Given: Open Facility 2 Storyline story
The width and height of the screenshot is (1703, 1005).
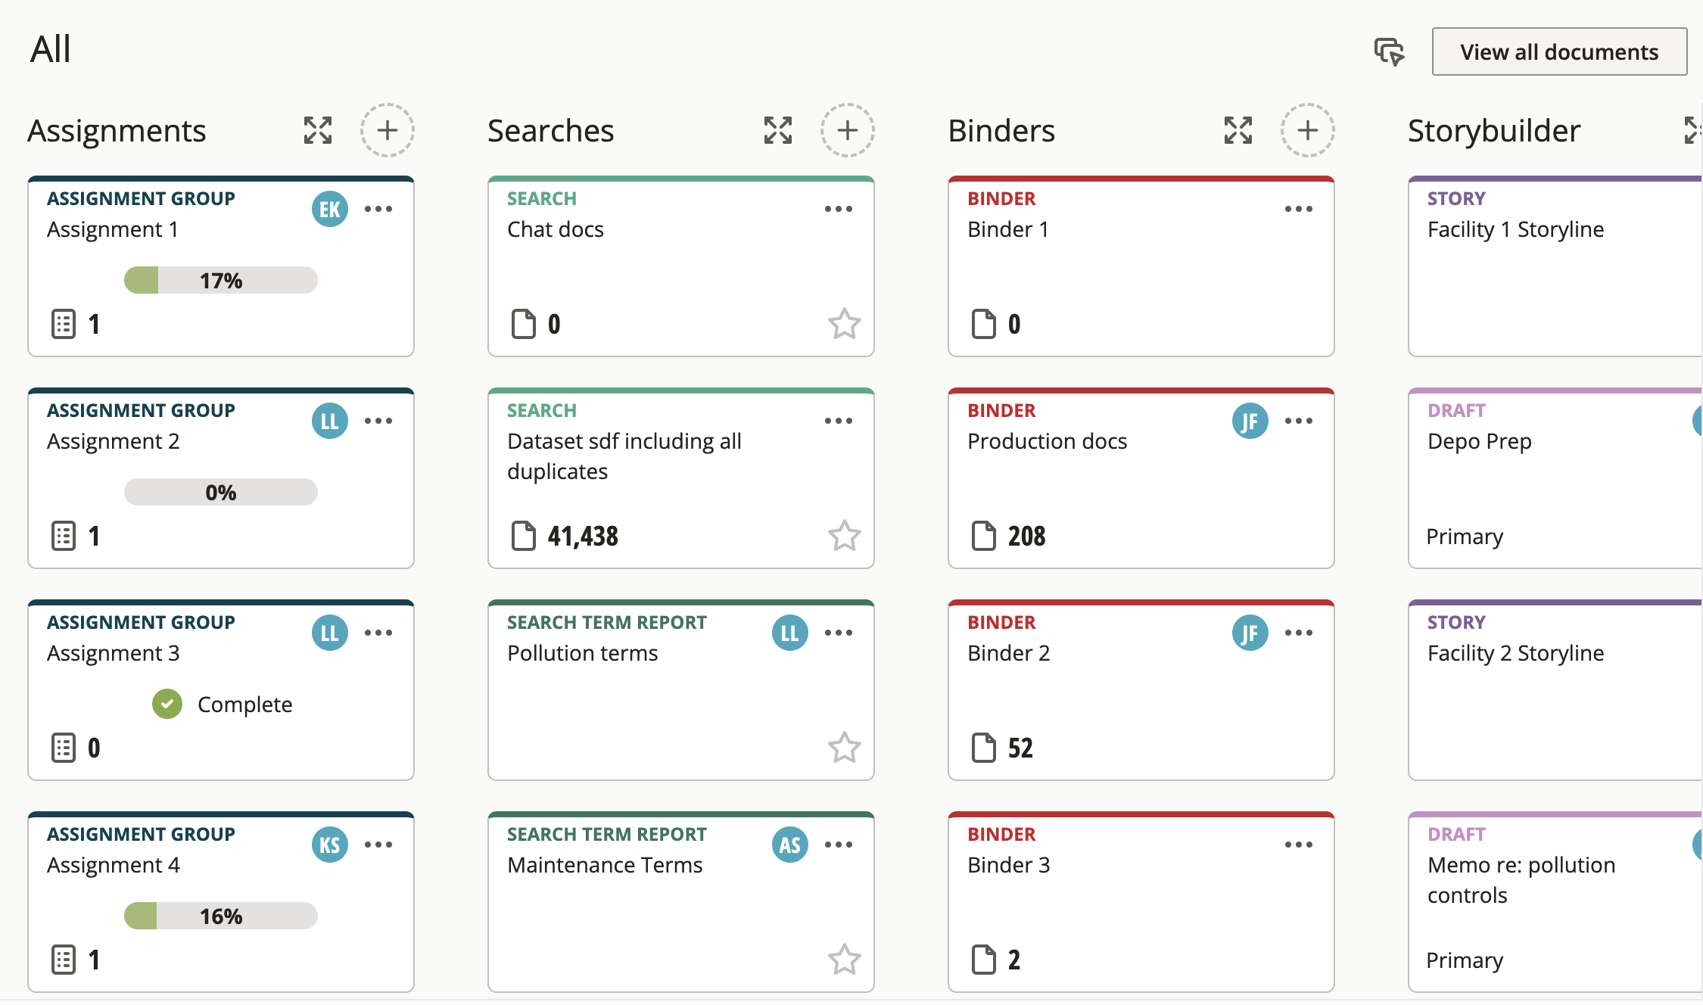Looking at the screenshot, I should (1516, 653).
